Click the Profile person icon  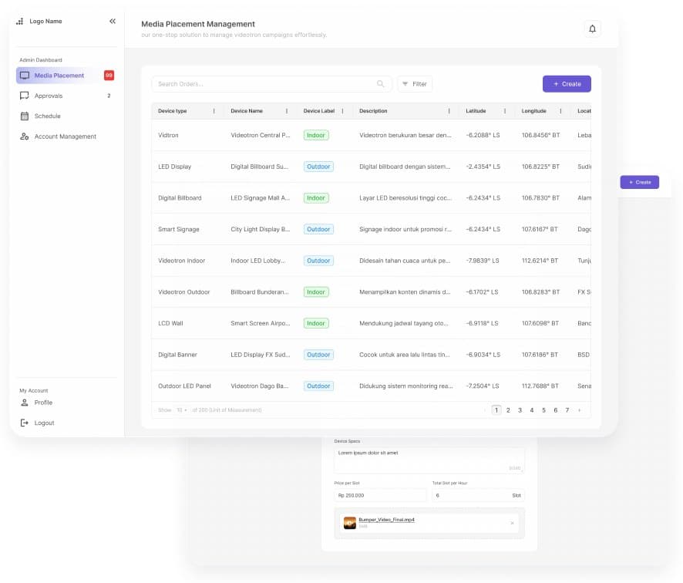point(25,403)
